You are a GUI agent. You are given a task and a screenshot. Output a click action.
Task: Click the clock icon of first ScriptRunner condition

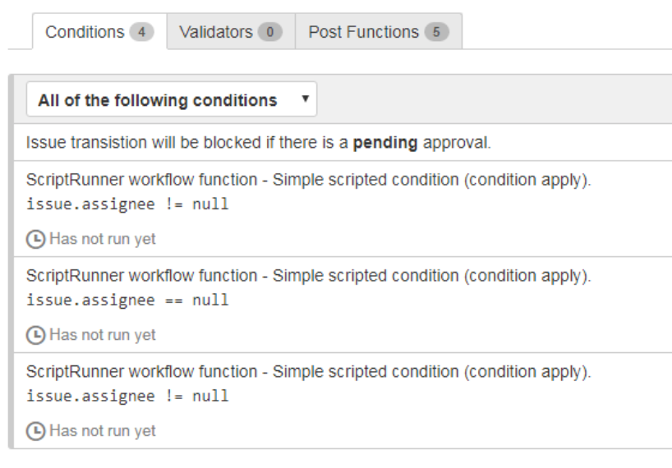pos(35,239)
